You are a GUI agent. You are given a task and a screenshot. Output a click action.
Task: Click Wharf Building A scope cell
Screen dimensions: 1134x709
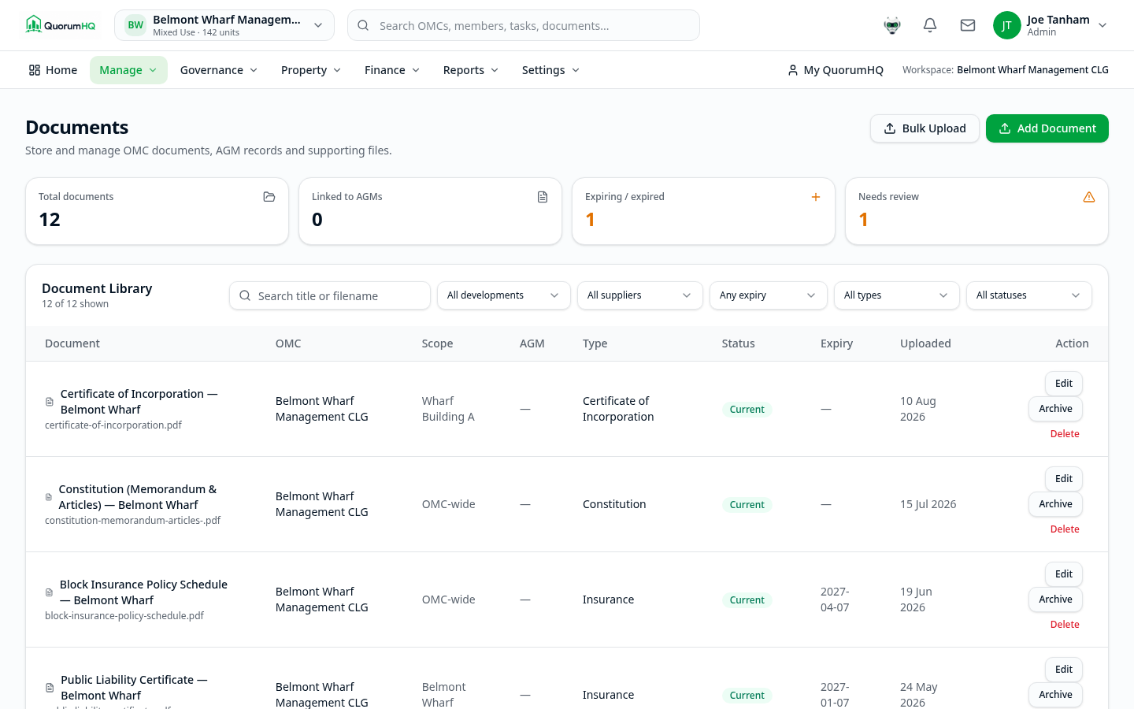[x=448, y=409]
